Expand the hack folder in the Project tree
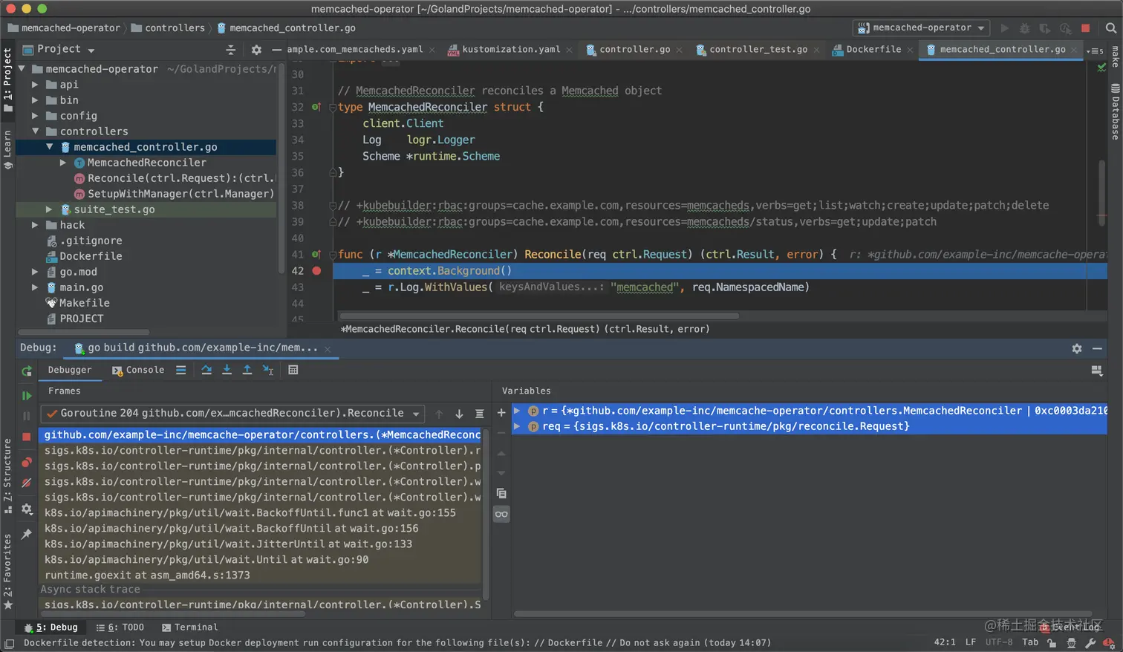1123x652 pixels. [x=35, y=225]
